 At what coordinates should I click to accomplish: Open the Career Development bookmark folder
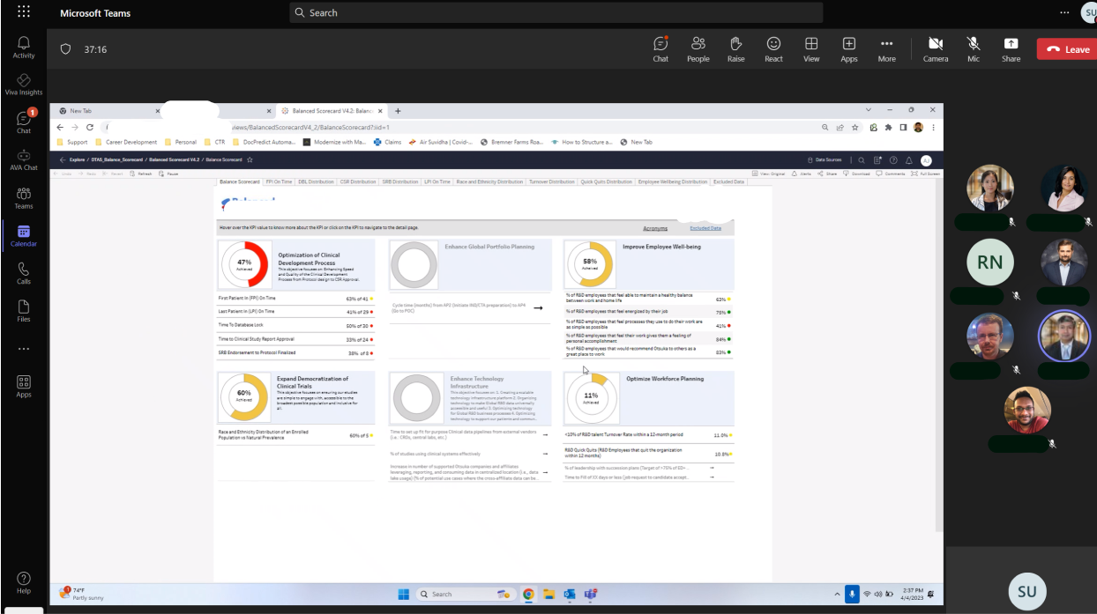click(126, 142)
